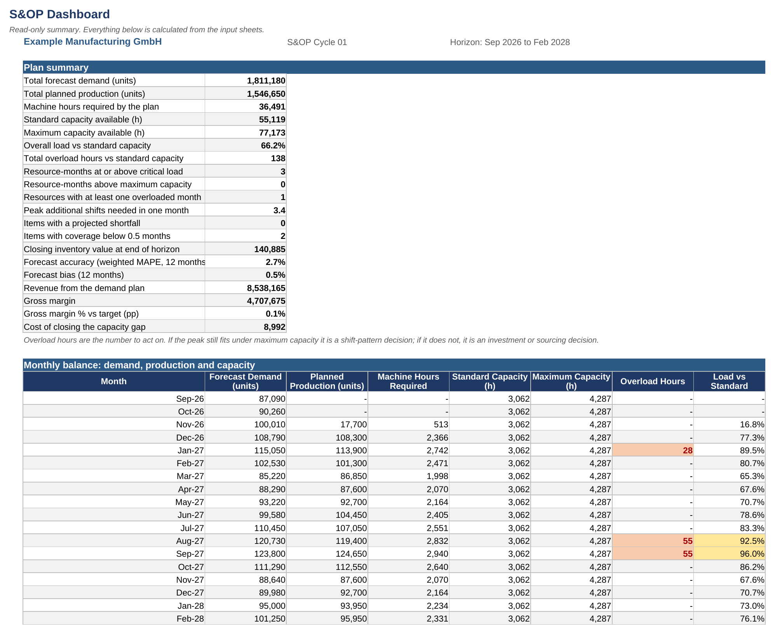Click the Load vs Standard column header
The image size is (775, 634).
[x=729, y=381]
